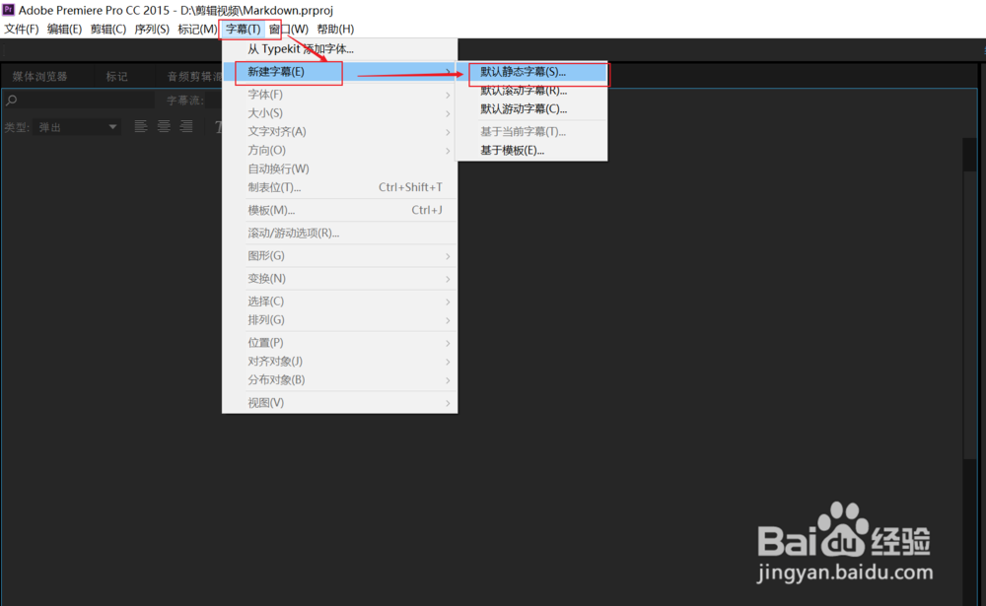Expand the 大小(S) submenu
This screenshot has width=986, height=606.
339,113
